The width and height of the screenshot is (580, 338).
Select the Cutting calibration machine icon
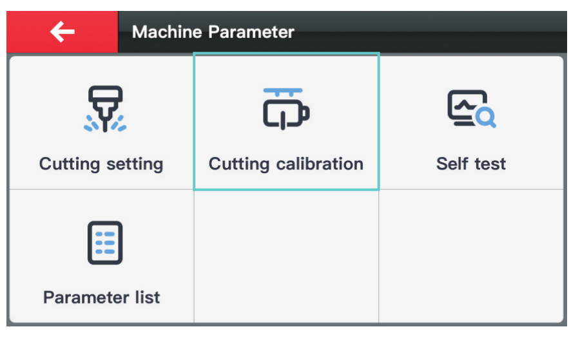(x=286, y=109)
